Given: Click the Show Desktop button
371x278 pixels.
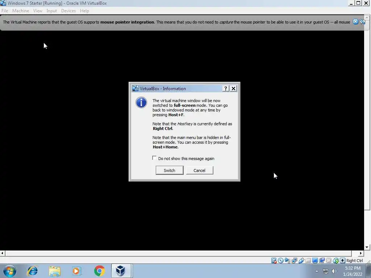Looking at the screenshot, I should point(368,271).
